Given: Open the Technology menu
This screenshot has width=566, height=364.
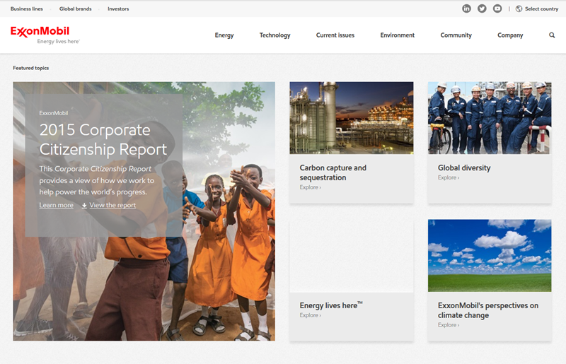Looking at the screenshot, I should 275,35.
